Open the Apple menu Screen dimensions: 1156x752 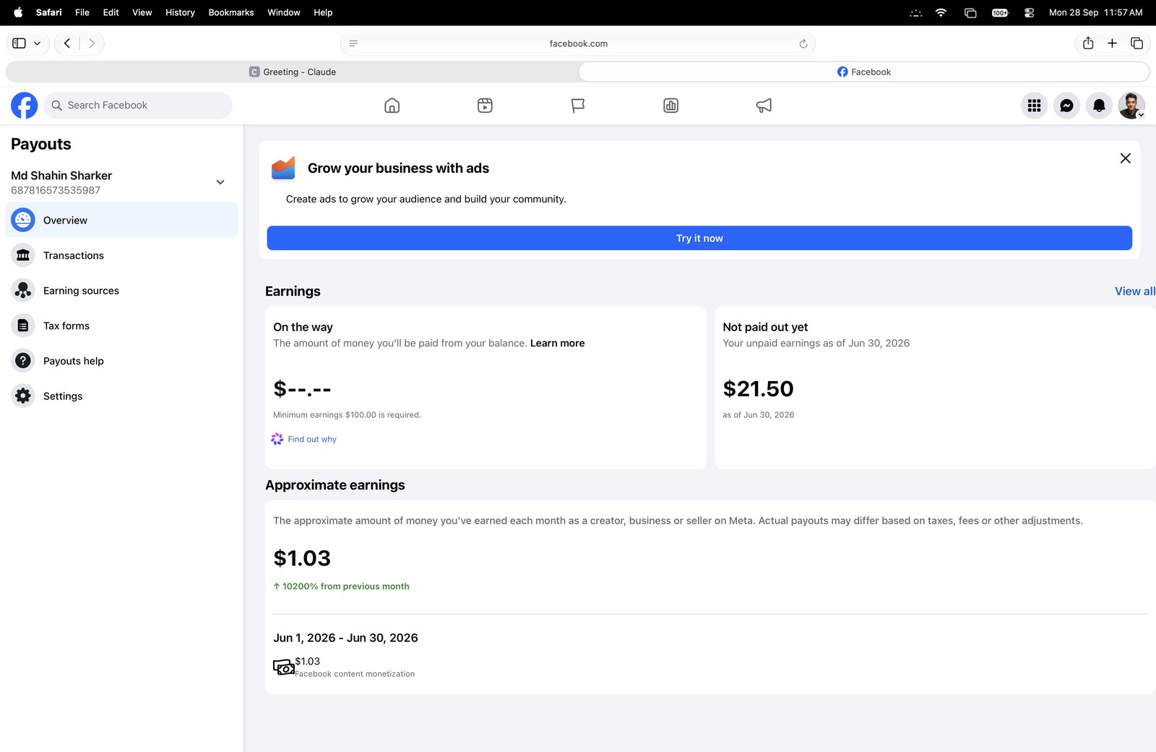(x=18, y=12)
